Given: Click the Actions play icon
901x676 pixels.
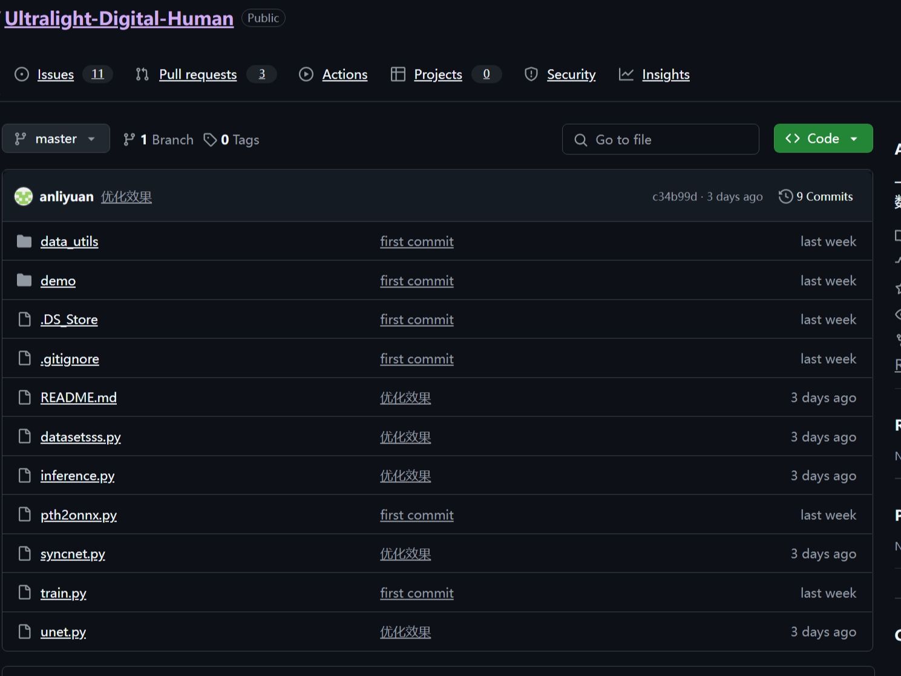Looking at the screenshot, I should click(306, 74).
